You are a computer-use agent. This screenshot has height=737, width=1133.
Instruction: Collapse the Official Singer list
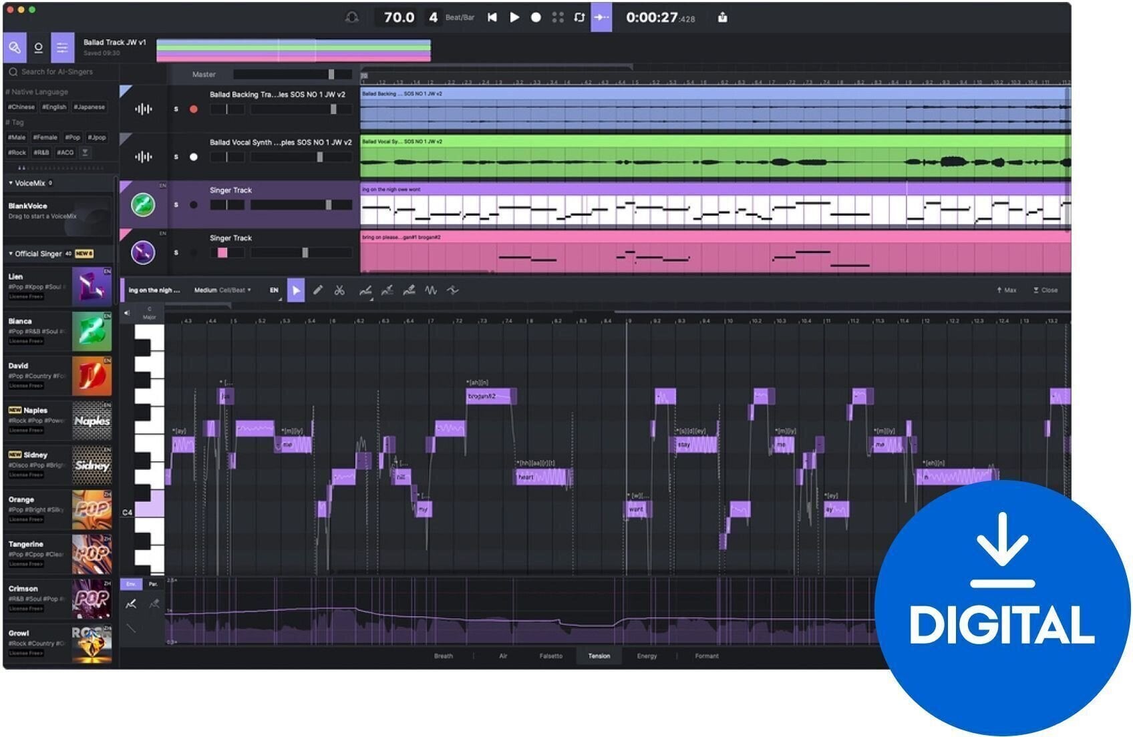coord(10,254)
